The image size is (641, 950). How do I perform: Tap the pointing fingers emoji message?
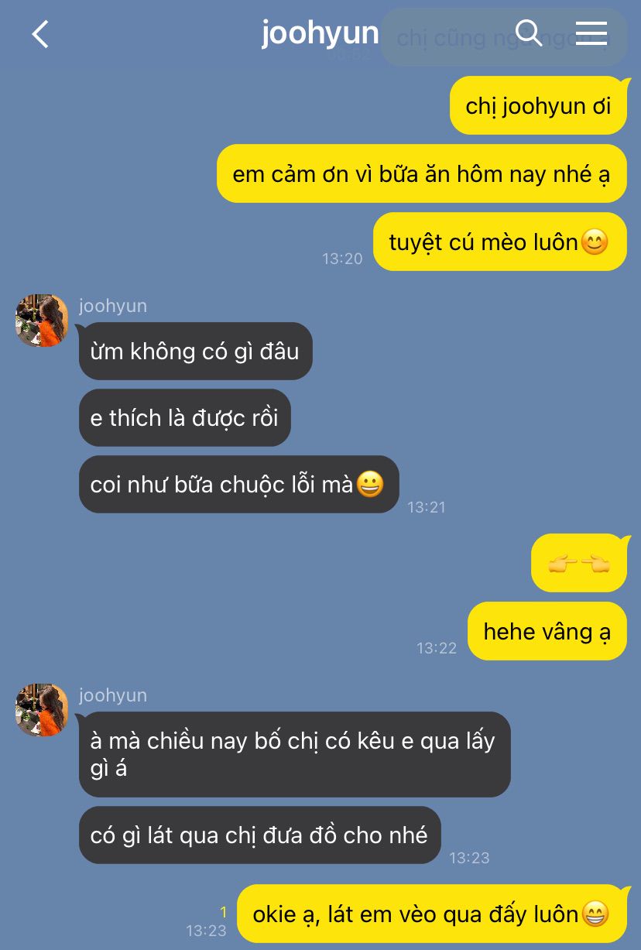point(579,564)
